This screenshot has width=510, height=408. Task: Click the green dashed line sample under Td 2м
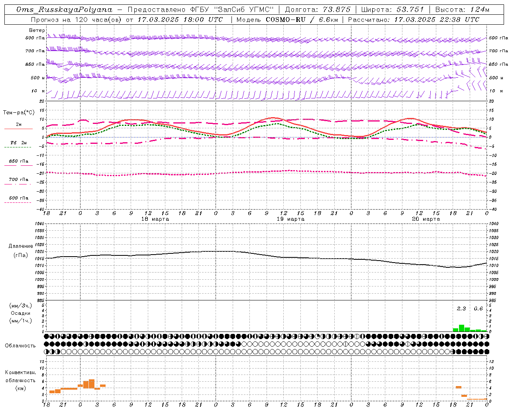tap(18, 147)
